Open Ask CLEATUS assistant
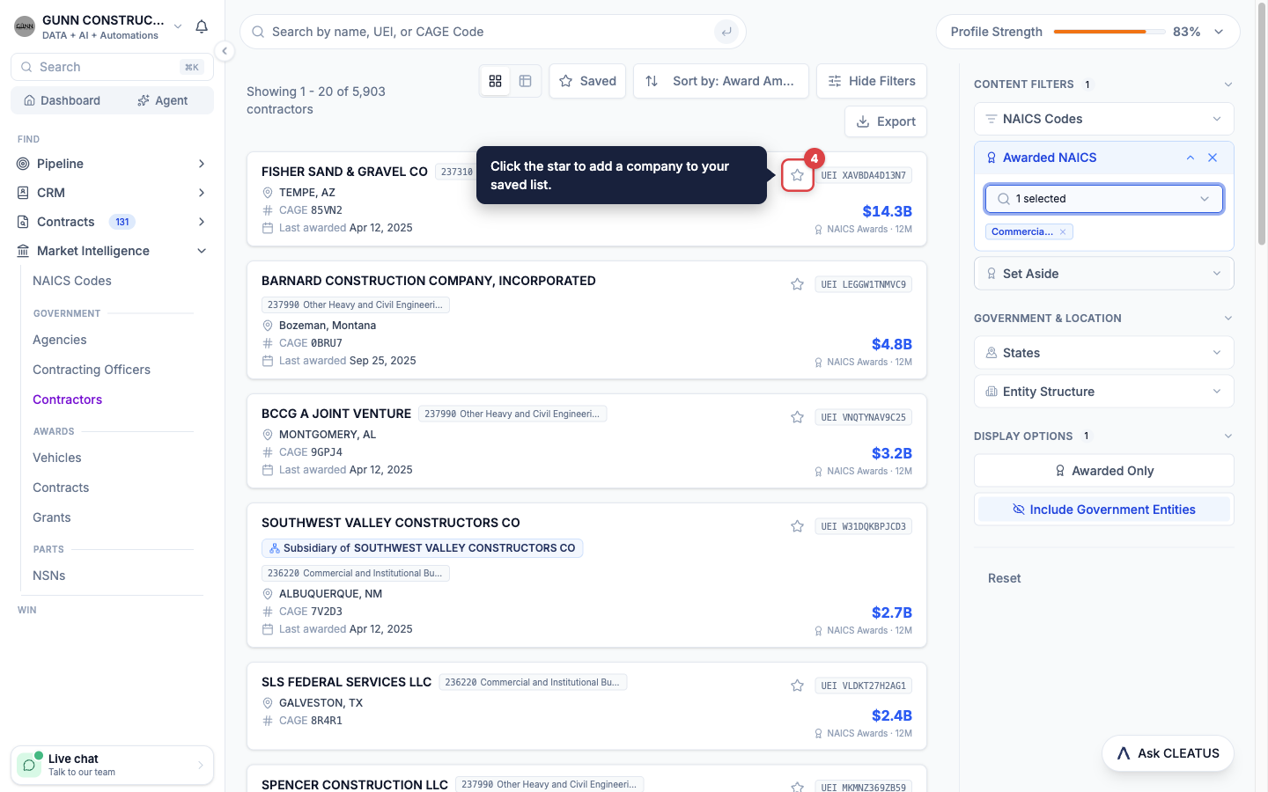Screen dimensions: 1268x792 click(x=1168, y=753)
